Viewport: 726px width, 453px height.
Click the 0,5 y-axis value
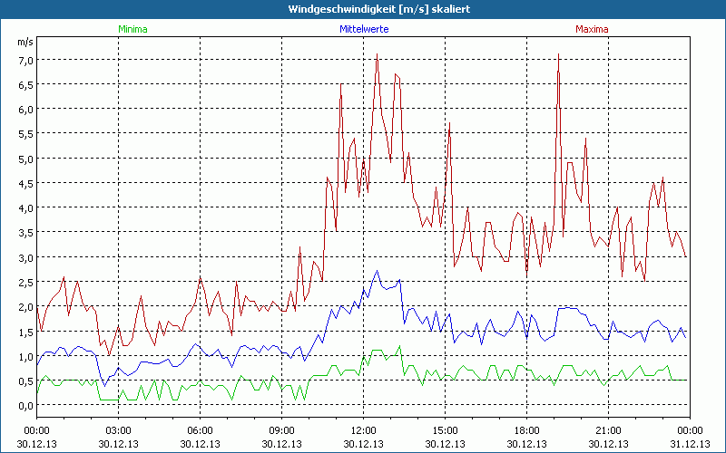[x=25, y=381]
